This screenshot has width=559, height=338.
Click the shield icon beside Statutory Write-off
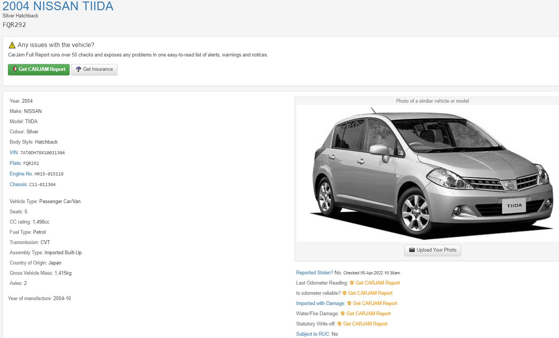[339, 324]
